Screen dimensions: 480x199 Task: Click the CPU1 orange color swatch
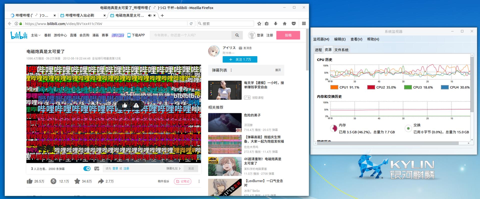point(334,87)
